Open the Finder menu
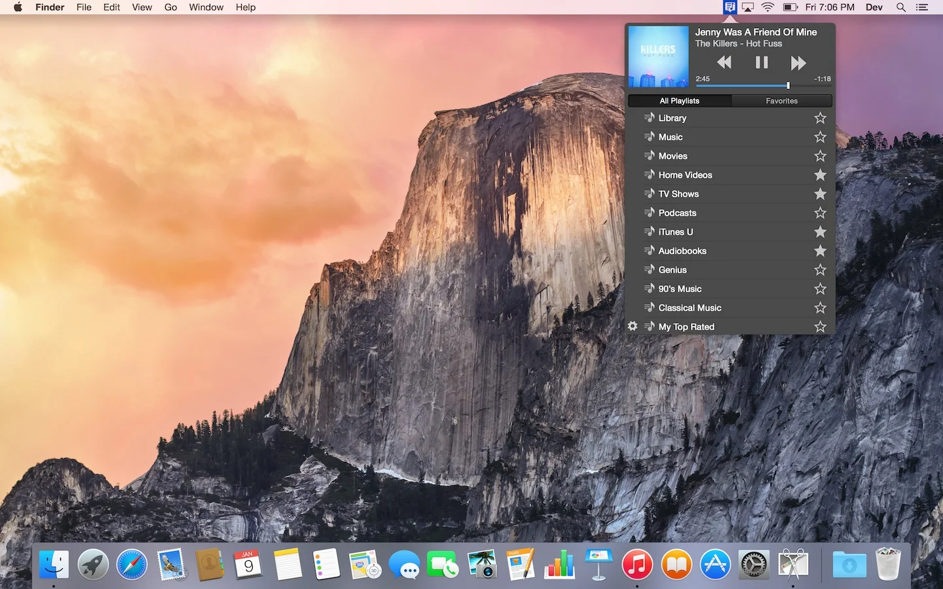Screen dimensions: 943x589 50,7
